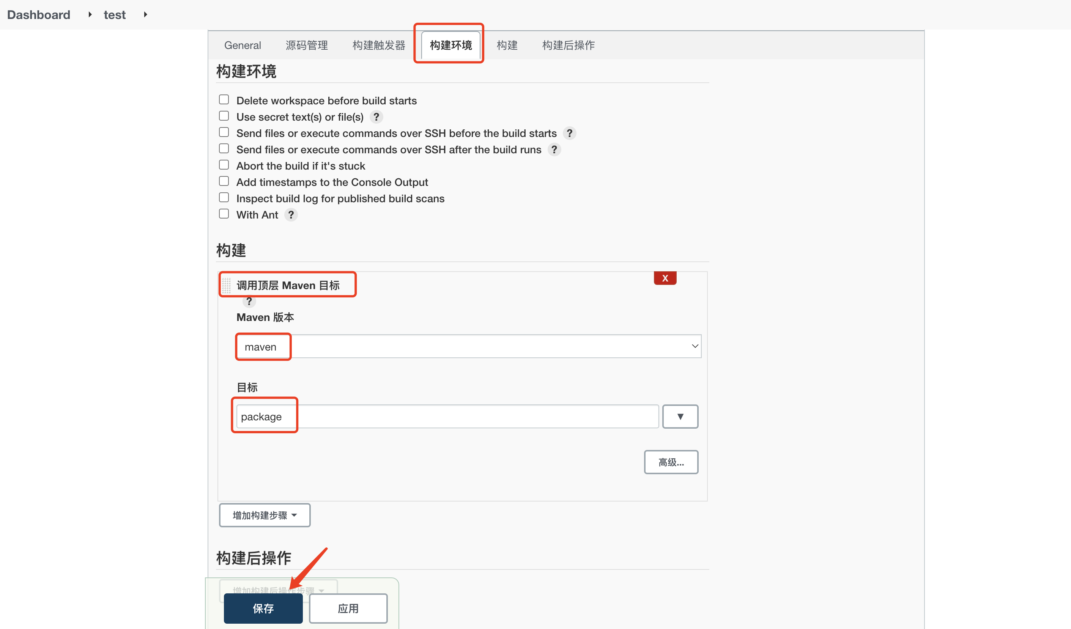
Task: Focus the 目标 goals input containing package
Action: point(447,417)
